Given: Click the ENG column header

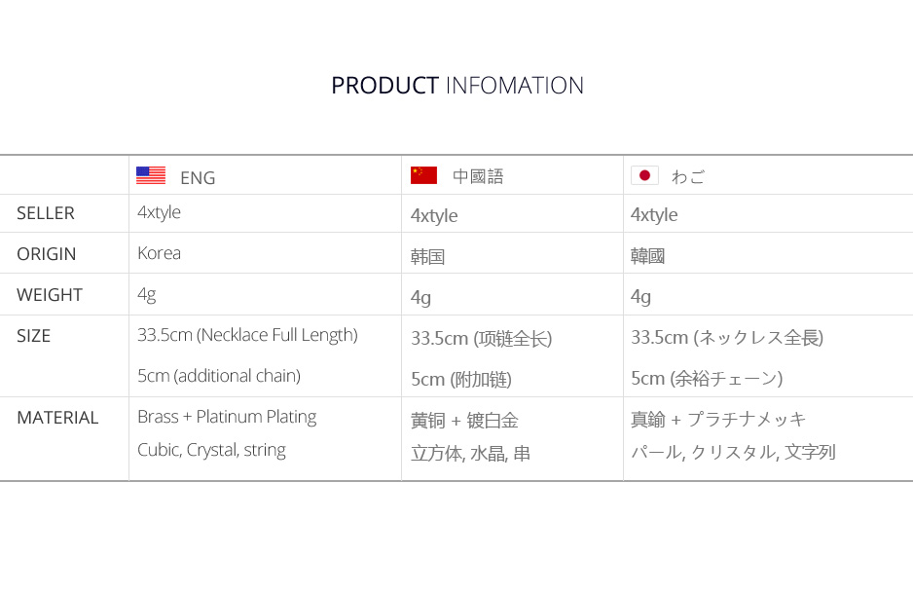Looking at the screenshot, I should (x=198, y=177).
